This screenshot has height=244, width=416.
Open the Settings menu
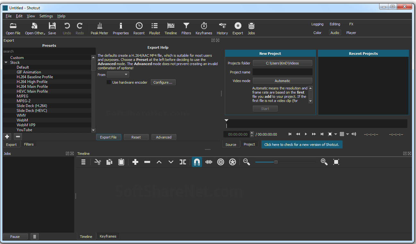point(46,16)
